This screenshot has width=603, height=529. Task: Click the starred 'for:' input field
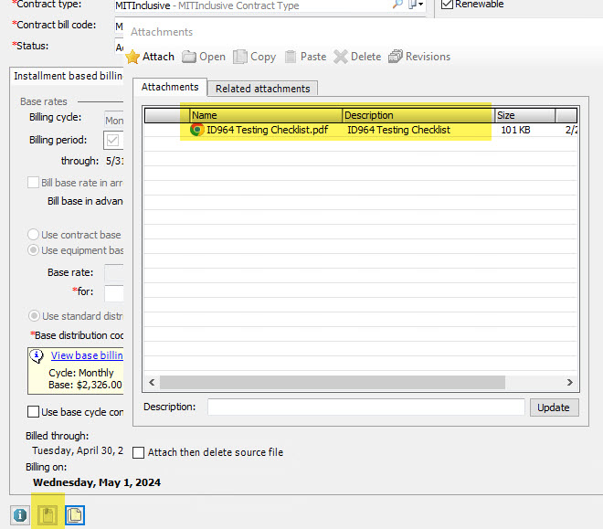[114, 293]
